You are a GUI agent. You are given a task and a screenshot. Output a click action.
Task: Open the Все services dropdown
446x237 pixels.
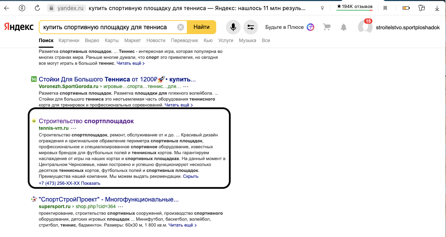coord(266,40)
